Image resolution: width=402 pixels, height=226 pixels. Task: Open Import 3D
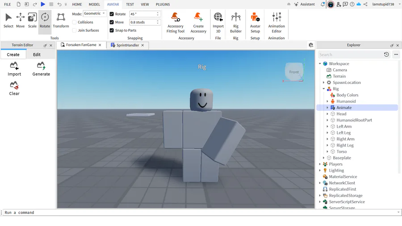coord(218,22)
